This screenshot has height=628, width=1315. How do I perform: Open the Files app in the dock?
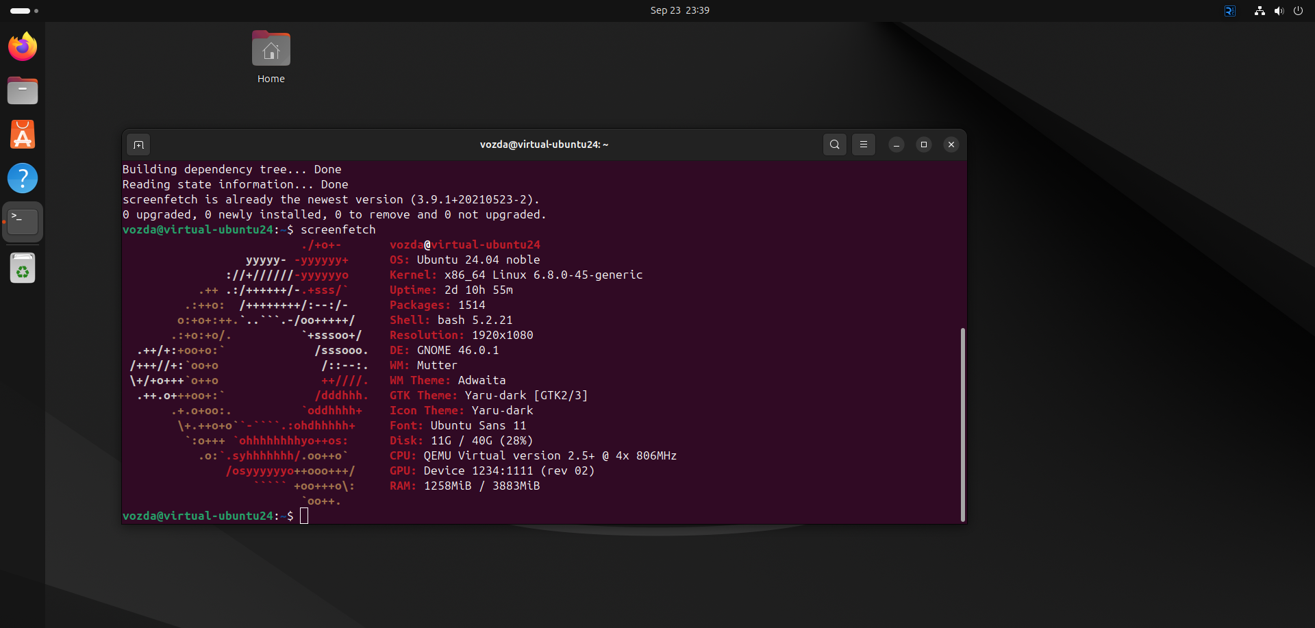[23, 90]
